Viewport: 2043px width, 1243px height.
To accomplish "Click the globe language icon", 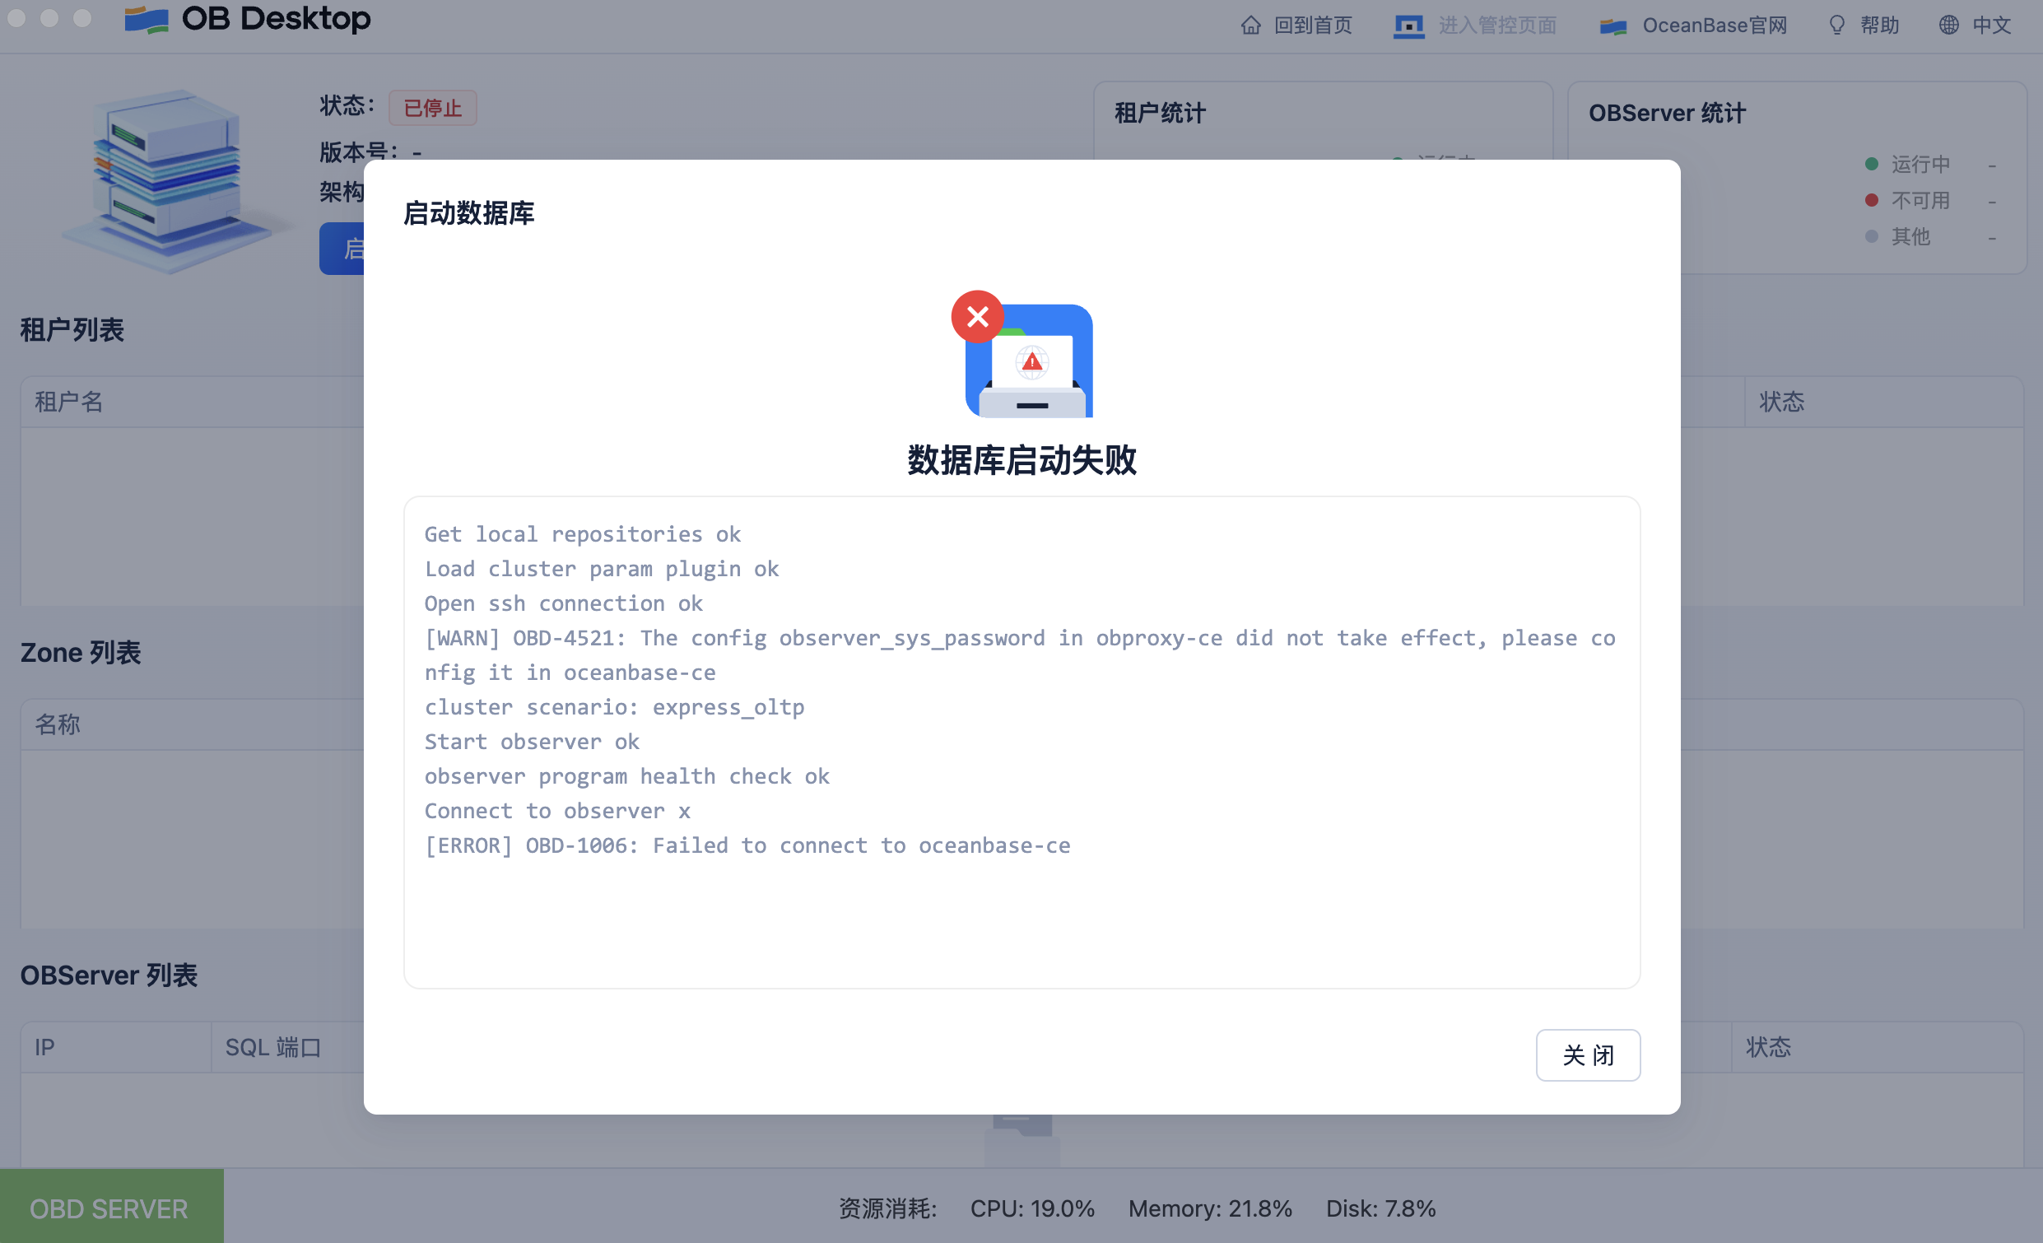I will click(x=1948, y=26).
